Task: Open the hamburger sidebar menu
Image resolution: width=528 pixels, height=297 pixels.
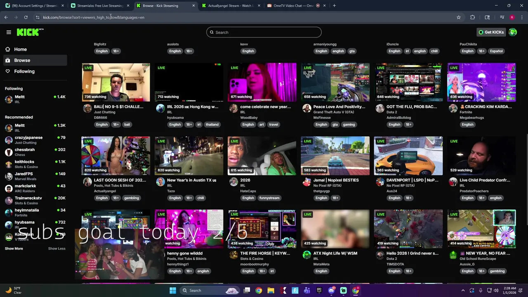Action: click(x=9, y=32)
